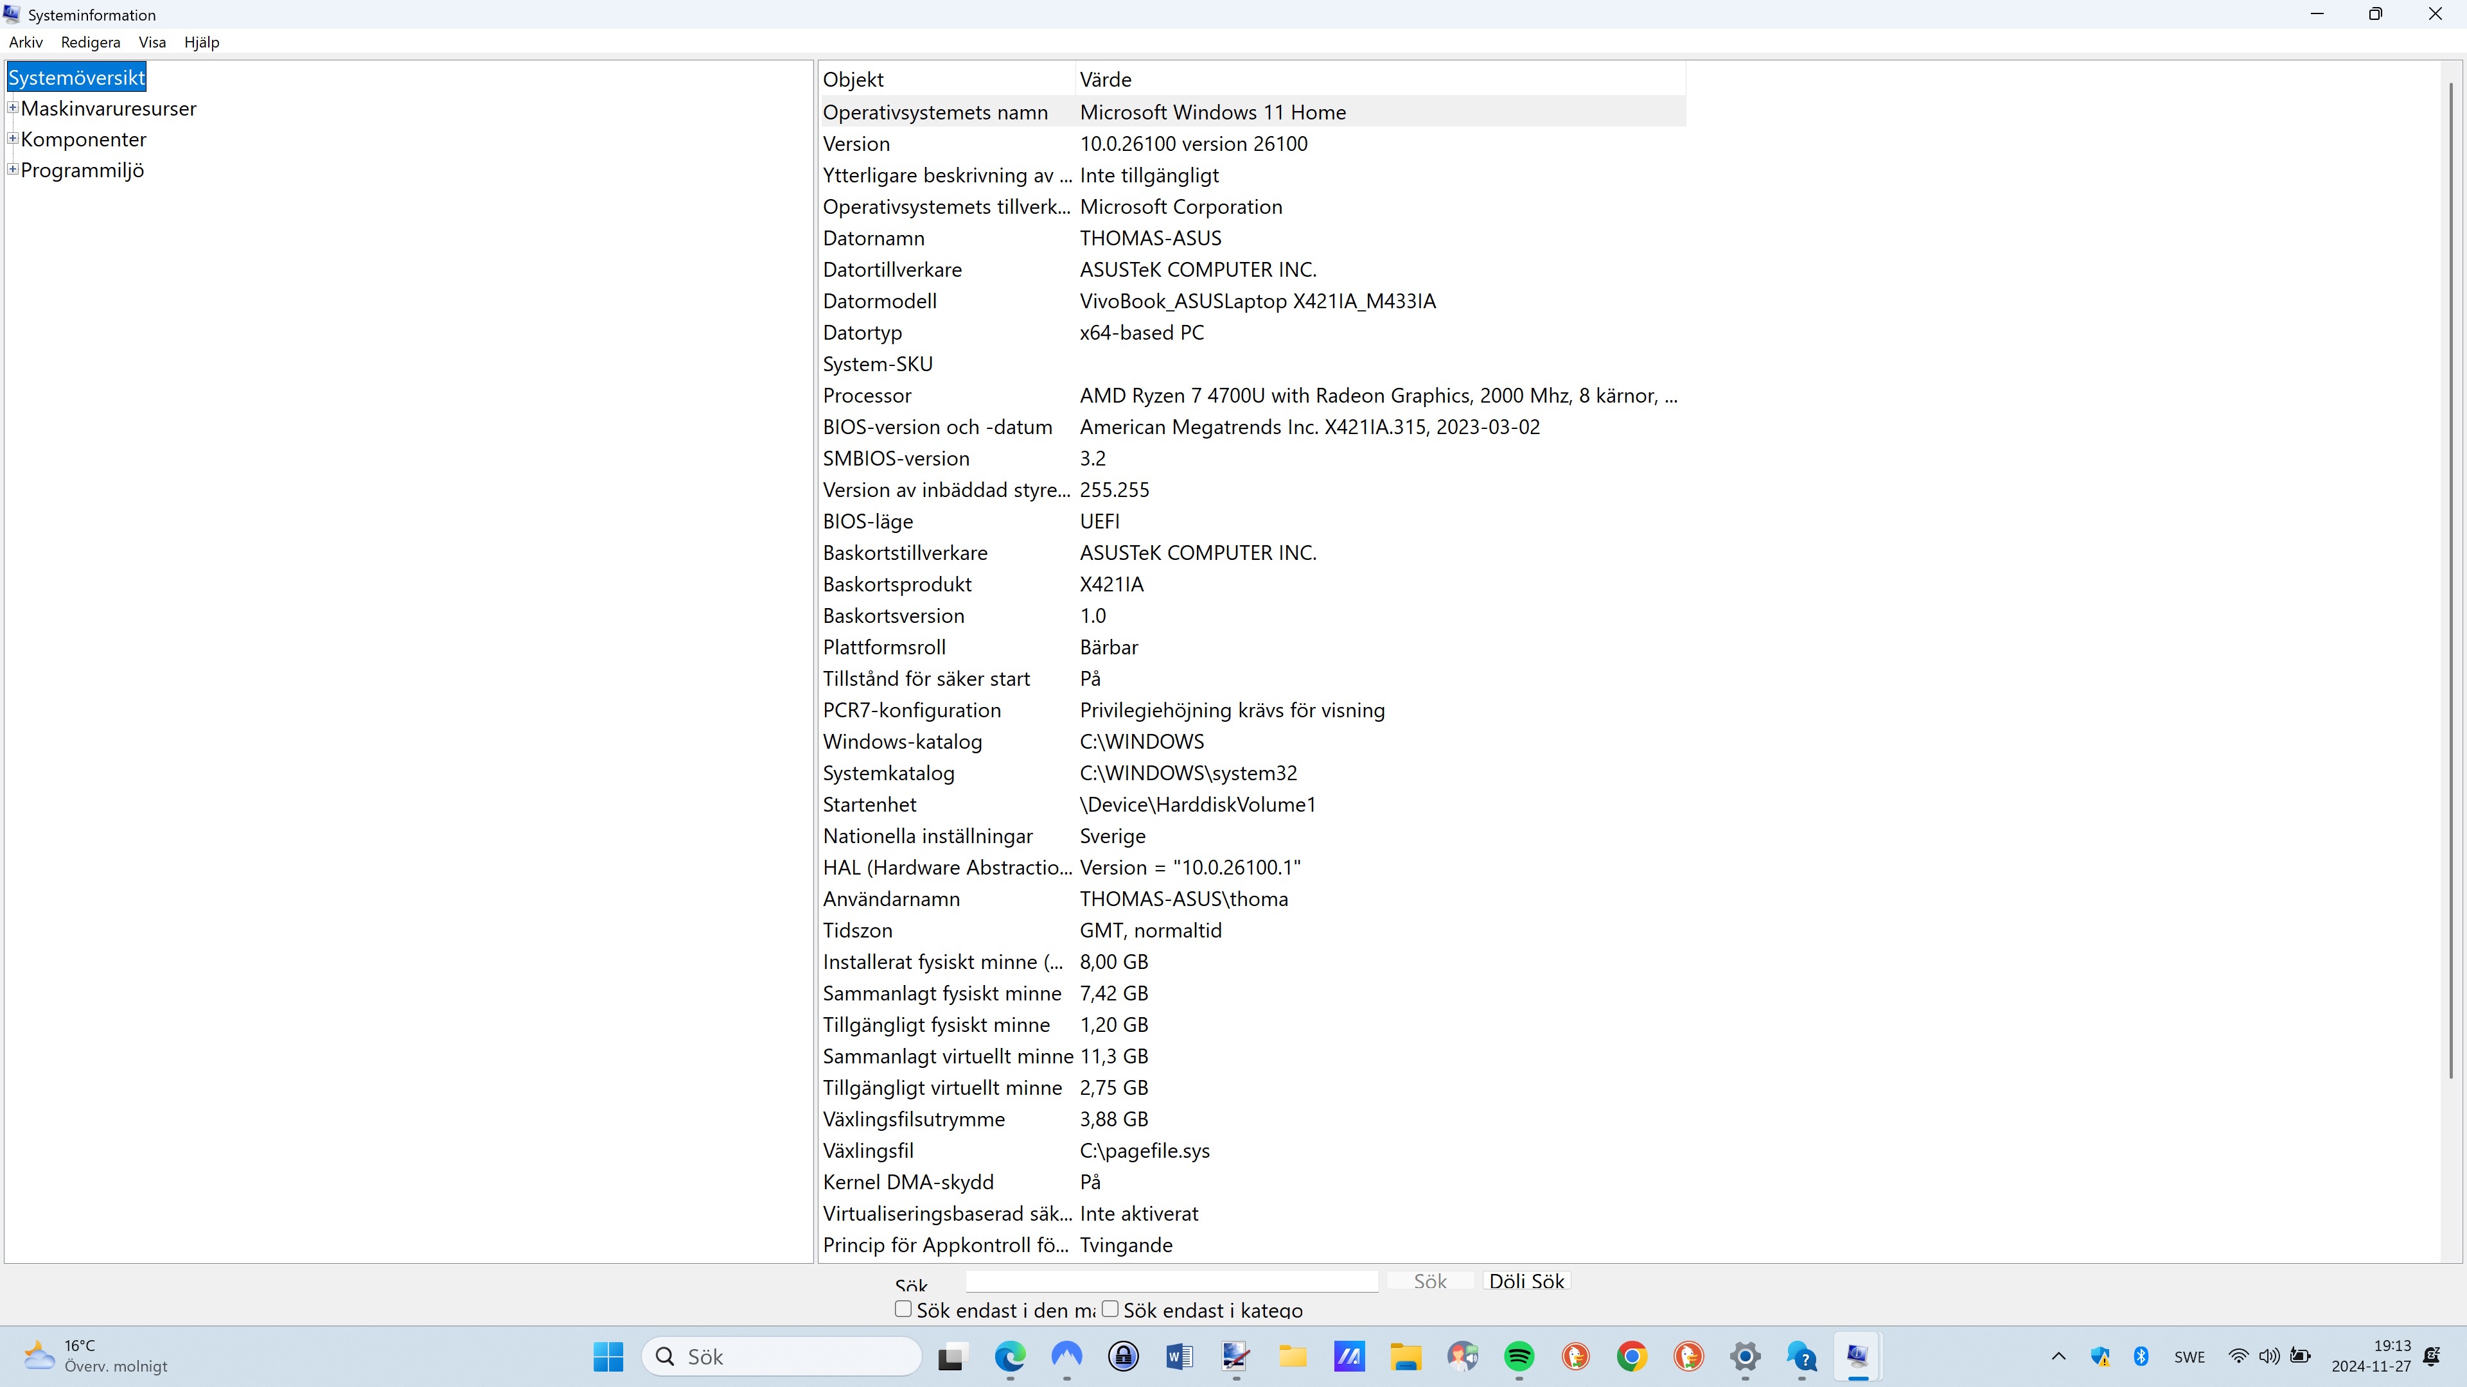
Task: Open the Arkiv menu
Action: [x=26, y=42]
